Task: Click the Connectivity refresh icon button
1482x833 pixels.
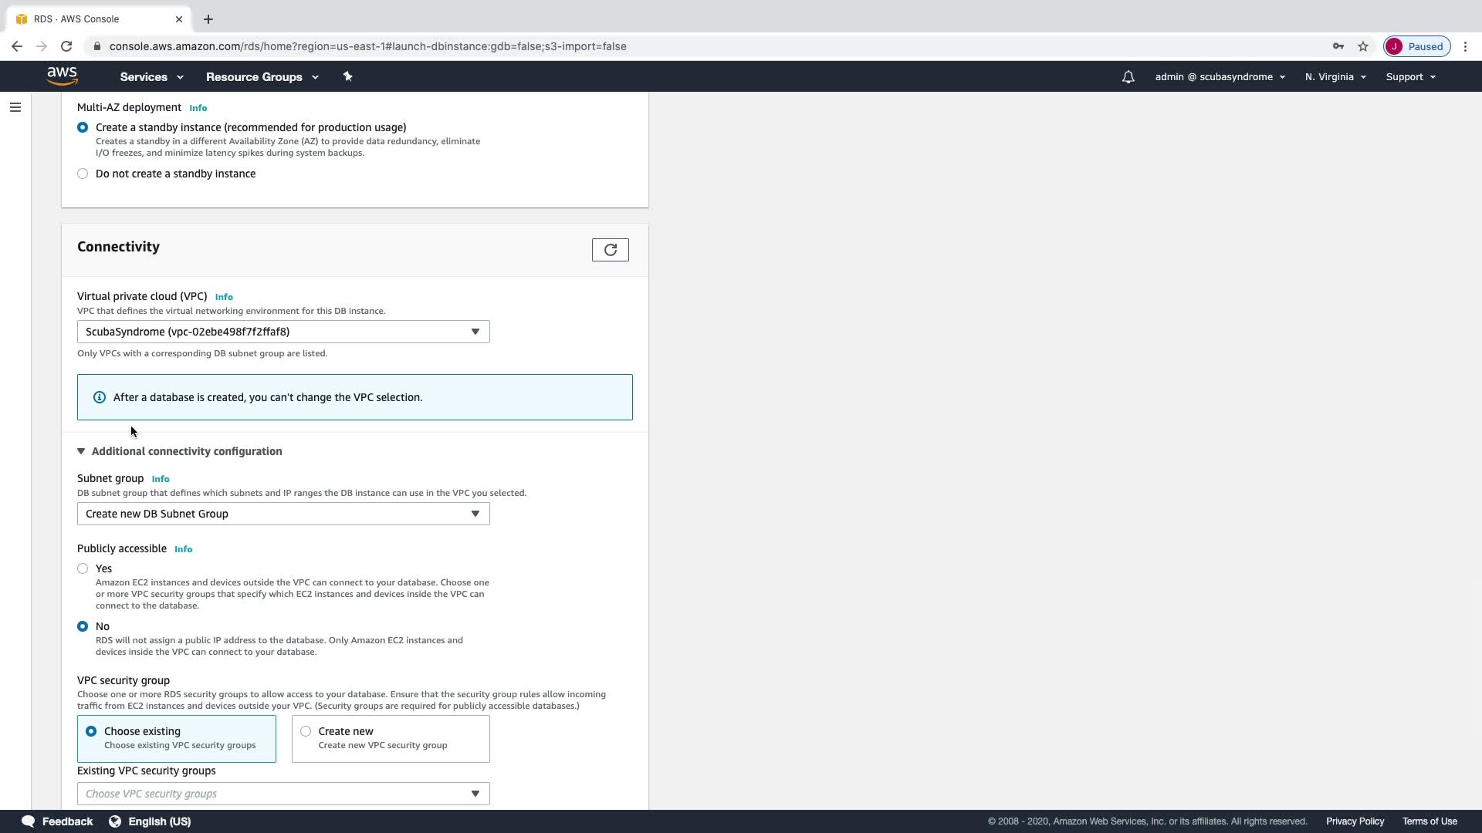Action: (610, 250)
